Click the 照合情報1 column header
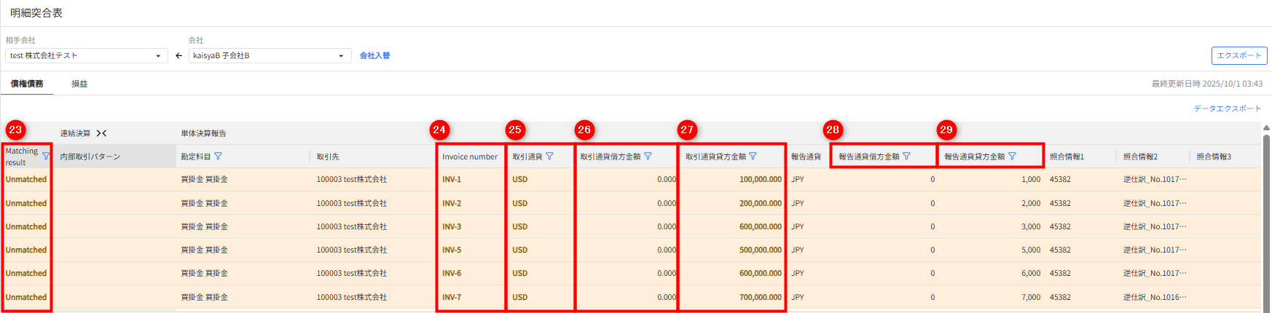 1067,156
